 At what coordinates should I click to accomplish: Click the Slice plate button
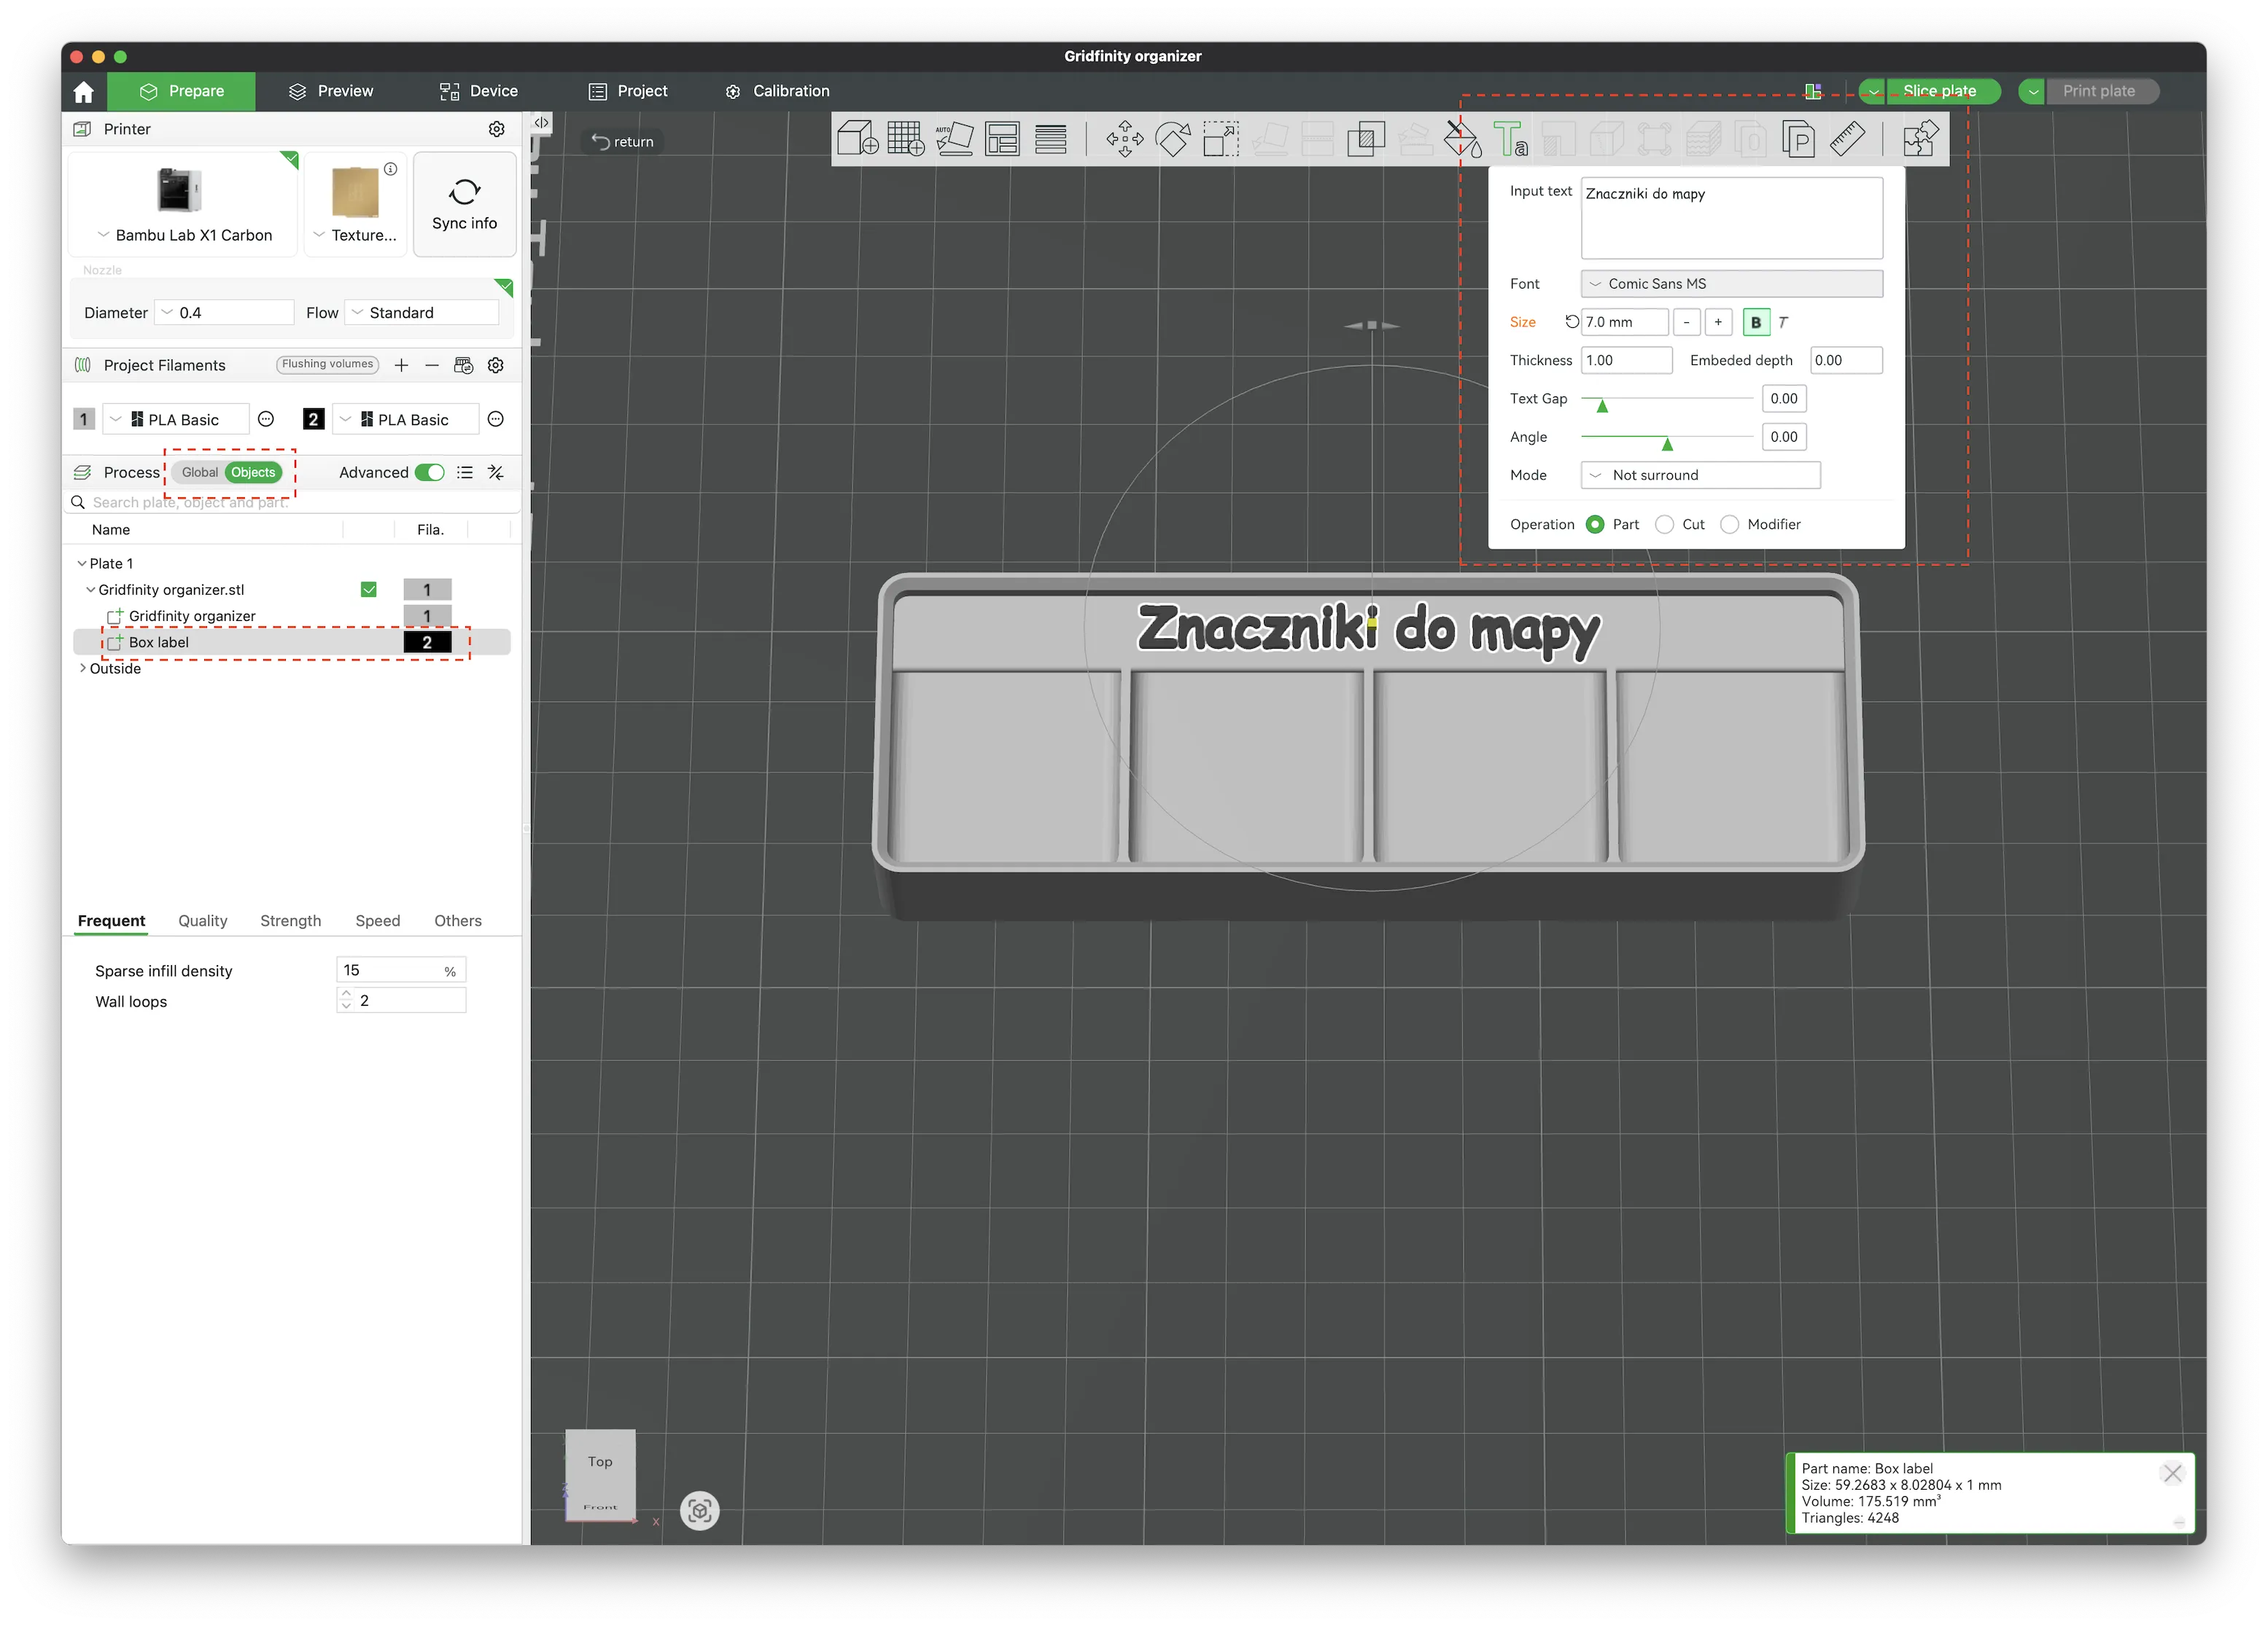pyautogui.click(x=1941, y=92)
